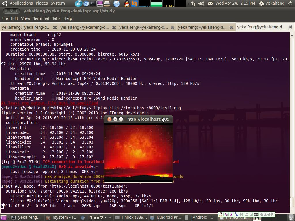Open the volume speaker indicator
Screen dimensions: 295x221
[201, 3]
